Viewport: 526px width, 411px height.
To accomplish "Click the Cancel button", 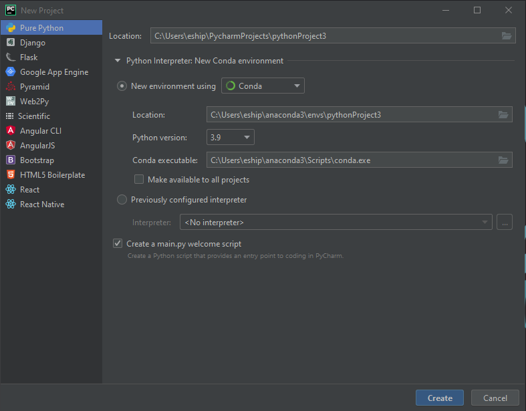I will point(495,398).
